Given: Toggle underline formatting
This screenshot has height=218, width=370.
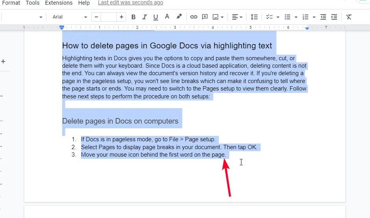Looking at the screenshot, I should click(x=155, y=17).
